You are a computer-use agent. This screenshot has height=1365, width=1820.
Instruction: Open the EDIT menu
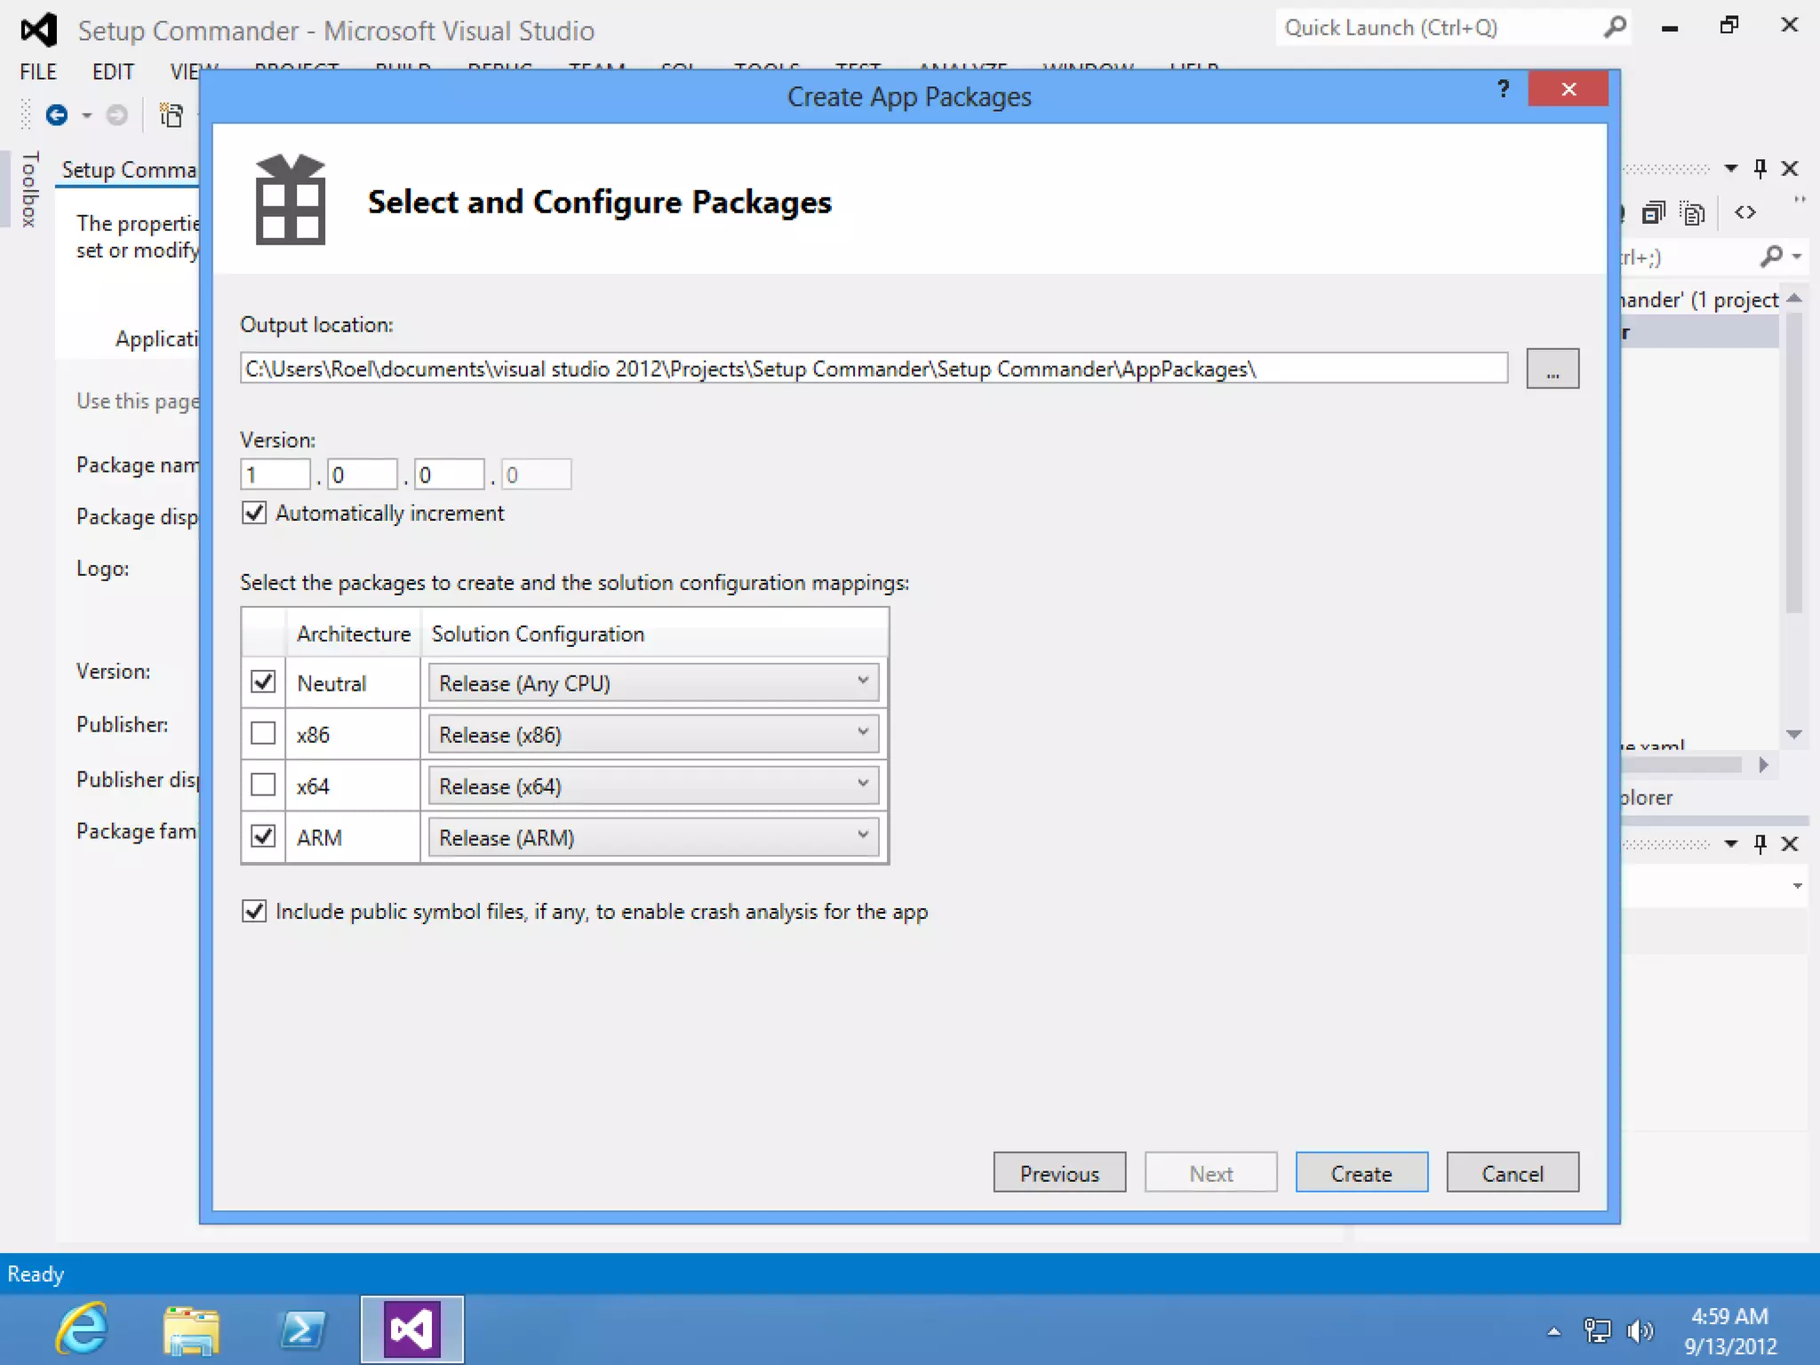(113, 72)
